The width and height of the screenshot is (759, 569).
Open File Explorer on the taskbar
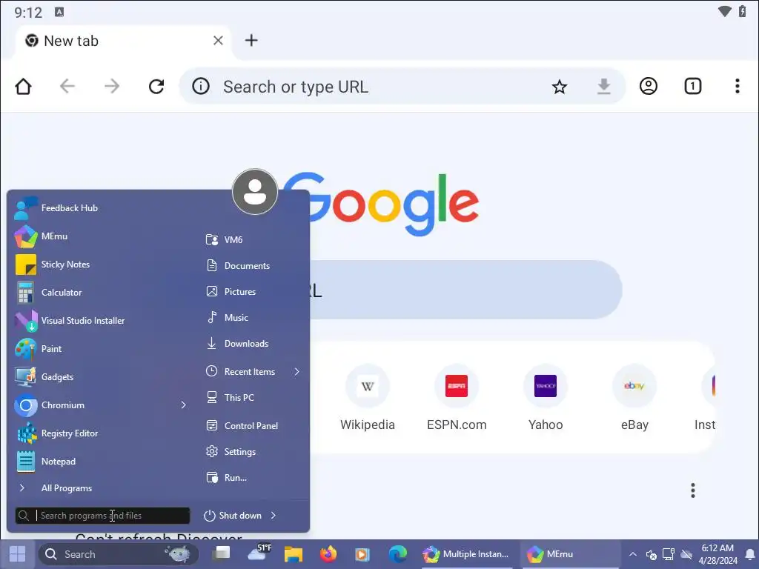coord(293,554)
